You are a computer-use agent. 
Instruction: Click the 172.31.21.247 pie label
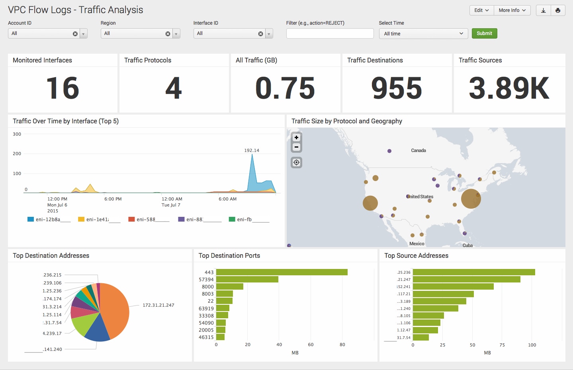click(x=158, y=305)
